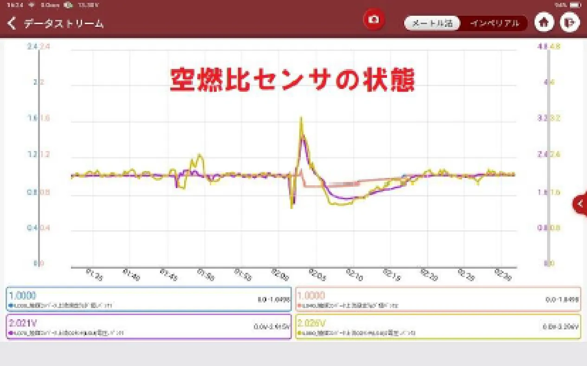The image size is (587, 366).
Task: Click the blue legend dot in first card
Action: click(x=11, y=306)
